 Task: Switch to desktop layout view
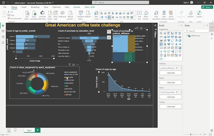9,130
